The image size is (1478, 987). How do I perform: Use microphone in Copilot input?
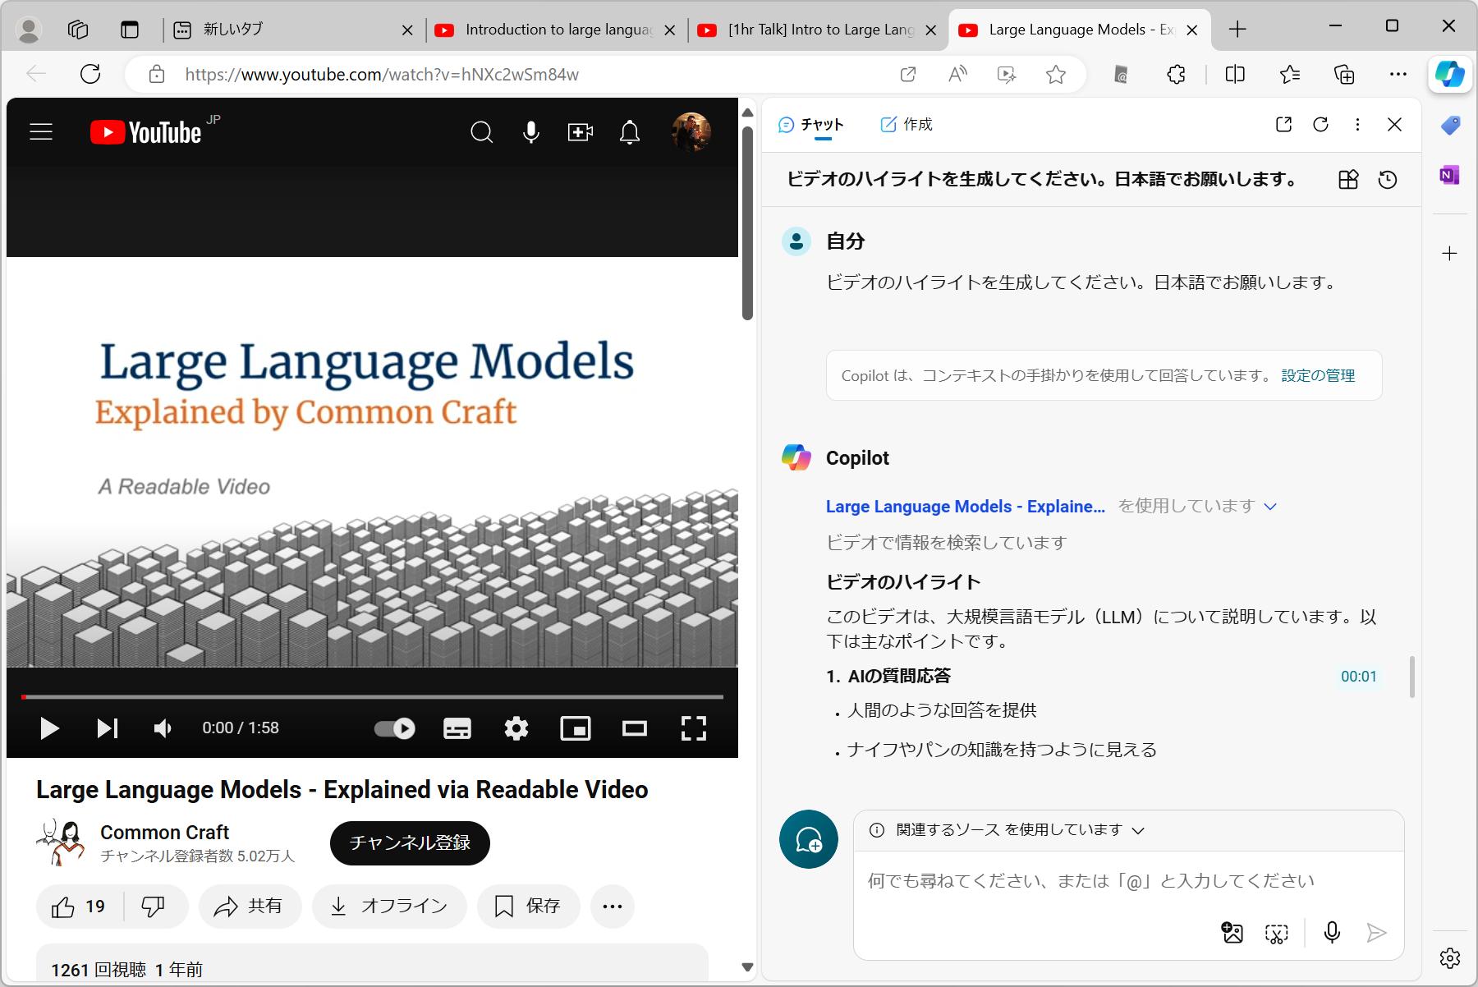pos(1332,933)
